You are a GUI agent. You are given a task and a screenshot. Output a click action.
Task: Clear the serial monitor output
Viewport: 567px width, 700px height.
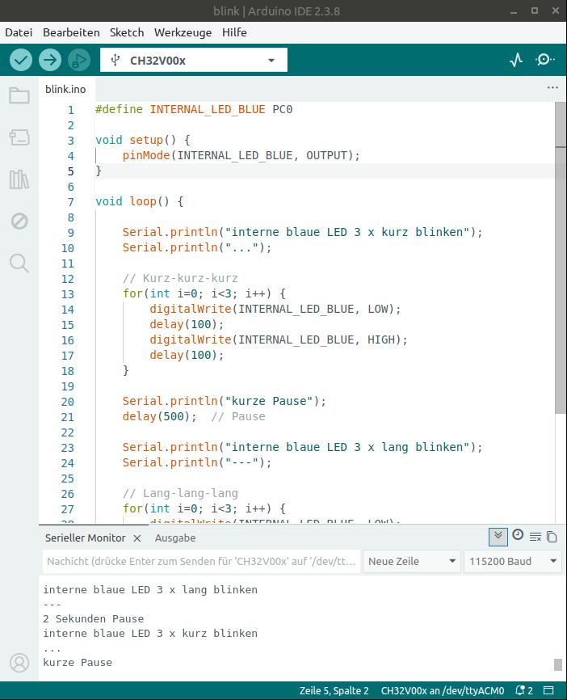tap(535, 537)
